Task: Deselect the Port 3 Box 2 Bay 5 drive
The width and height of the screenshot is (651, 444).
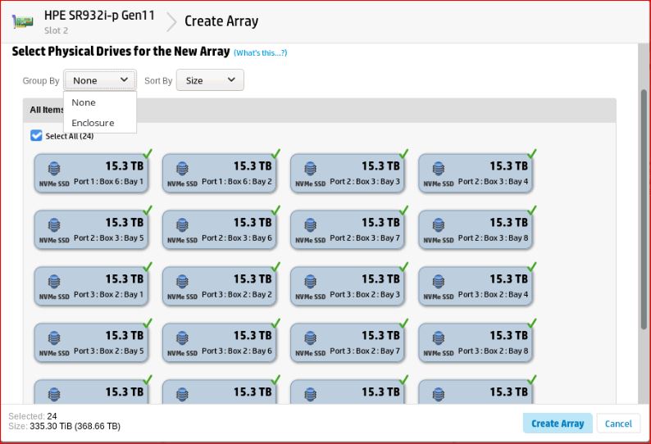Action: [91, 342]
